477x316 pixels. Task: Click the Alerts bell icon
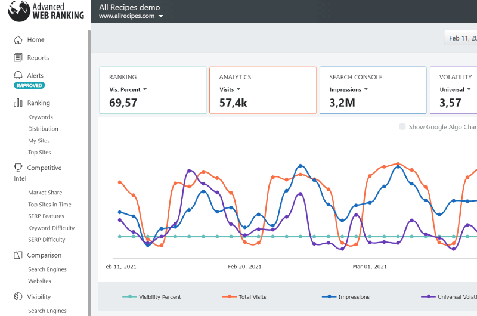[18, 75]
